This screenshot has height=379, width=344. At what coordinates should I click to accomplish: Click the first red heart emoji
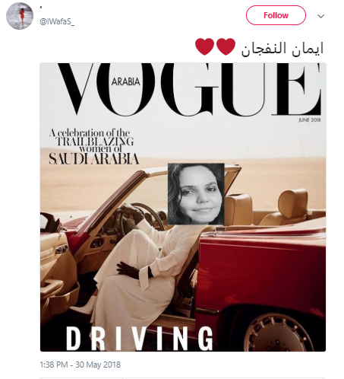[x=204, y=46]
